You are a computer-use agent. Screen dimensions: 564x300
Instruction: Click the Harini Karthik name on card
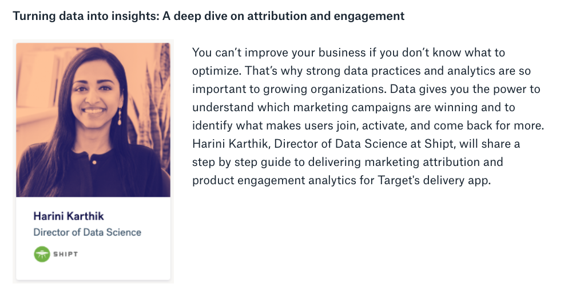click(x=69, y=216)
